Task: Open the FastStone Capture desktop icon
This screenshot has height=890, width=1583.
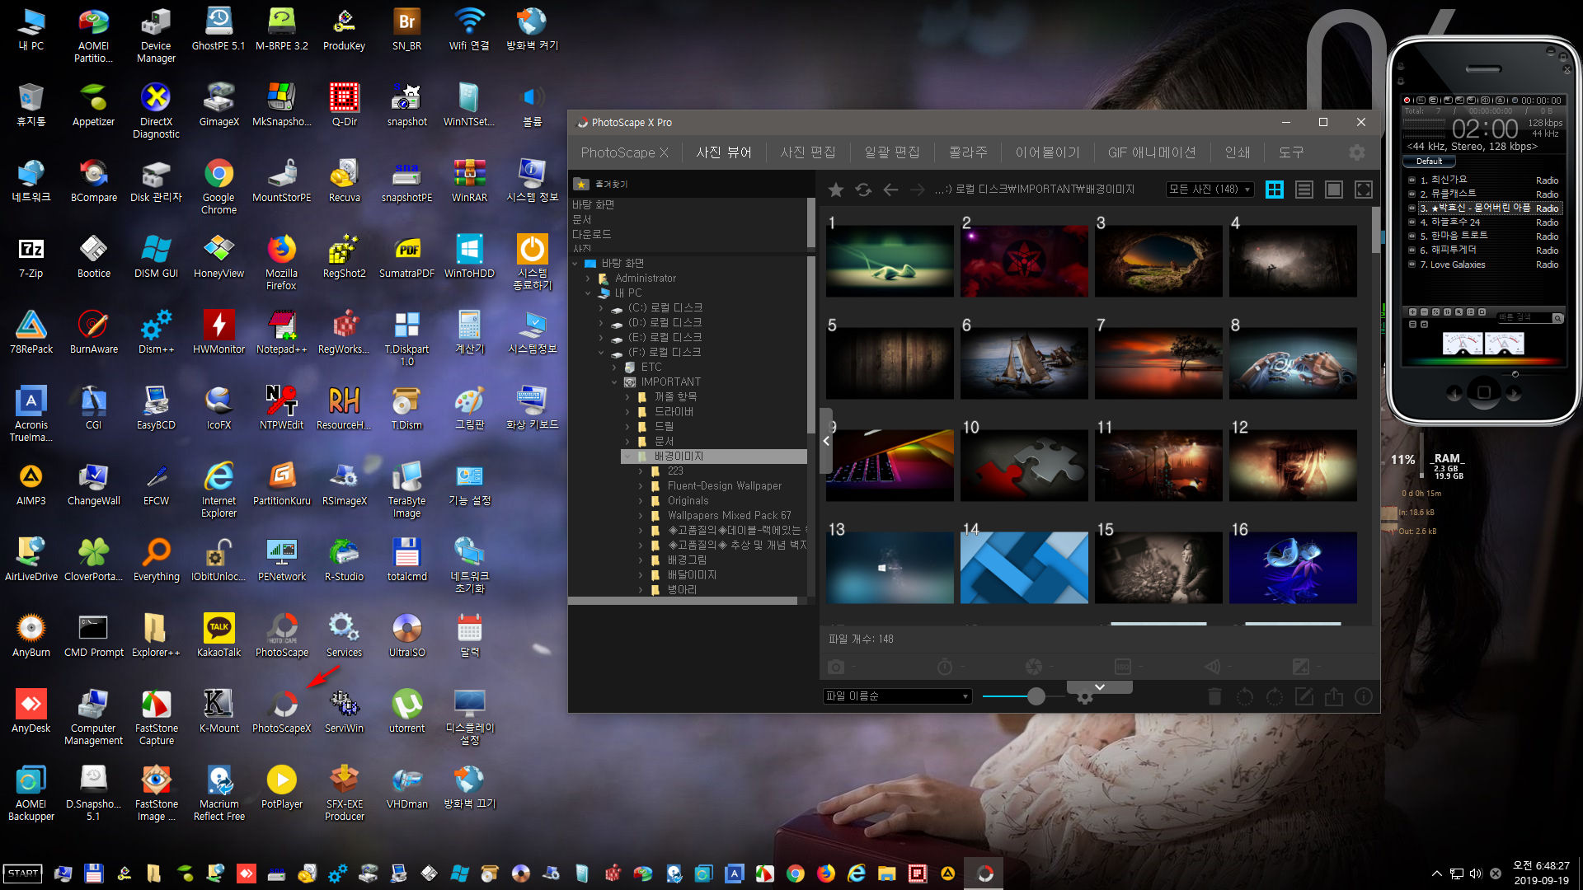Action: [156, 717]
